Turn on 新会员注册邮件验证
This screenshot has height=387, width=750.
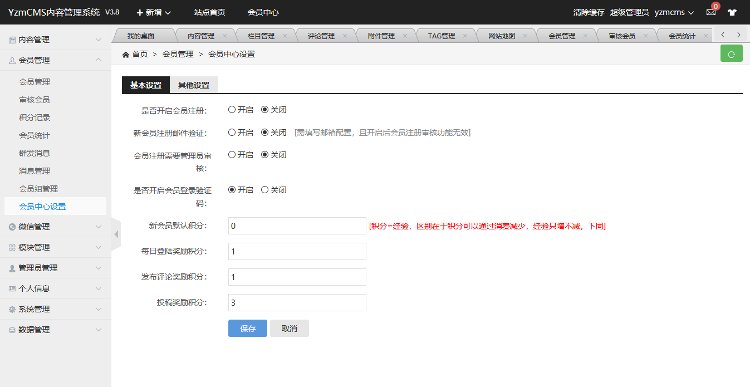pyautogui.click(x=232, y=133)
